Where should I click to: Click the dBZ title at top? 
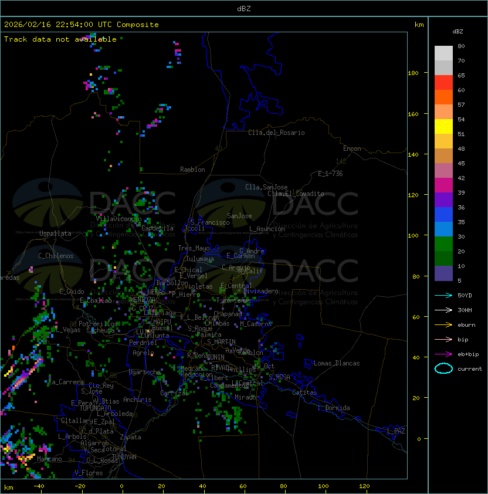click(x=243, y=9)
